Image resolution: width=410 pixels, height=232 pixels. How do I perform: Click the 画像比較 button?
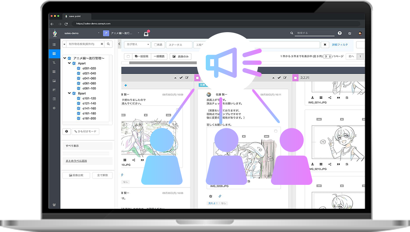[x=76, y=175]
